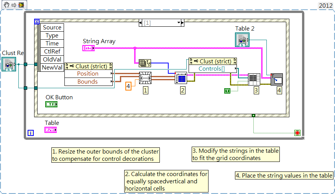Image resolution: width=335 pixels, height=194 pixels.
Task: Click the Controls[] property item
Action: (x=212, y=69)
